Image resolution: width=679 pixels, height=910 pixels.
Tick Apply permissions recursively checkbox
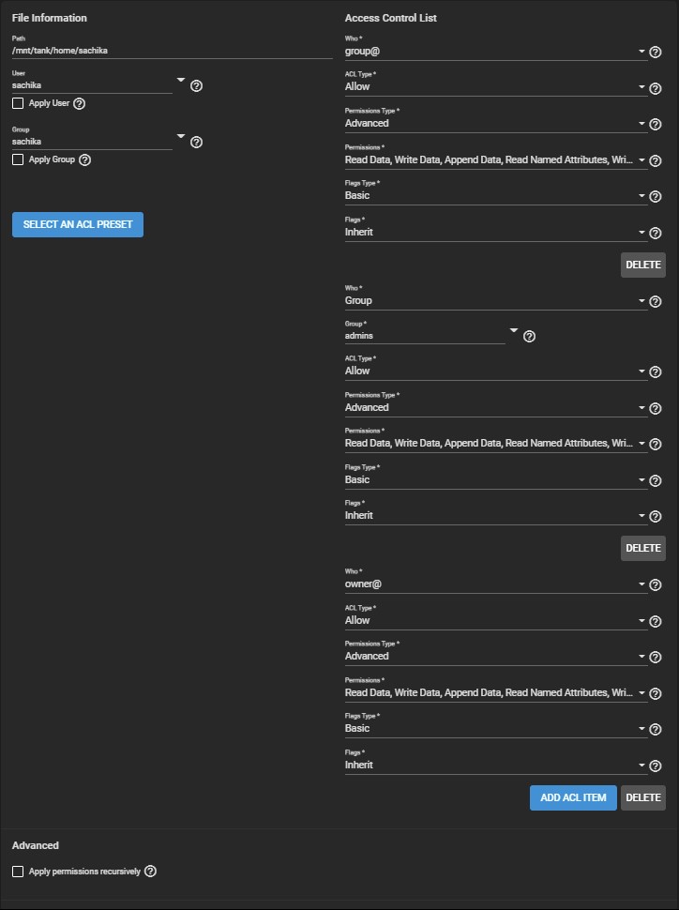tap(18, 872)
